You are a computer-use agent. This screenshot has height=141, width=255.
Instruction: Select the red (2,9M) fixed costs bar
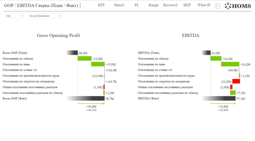[231, 87]
